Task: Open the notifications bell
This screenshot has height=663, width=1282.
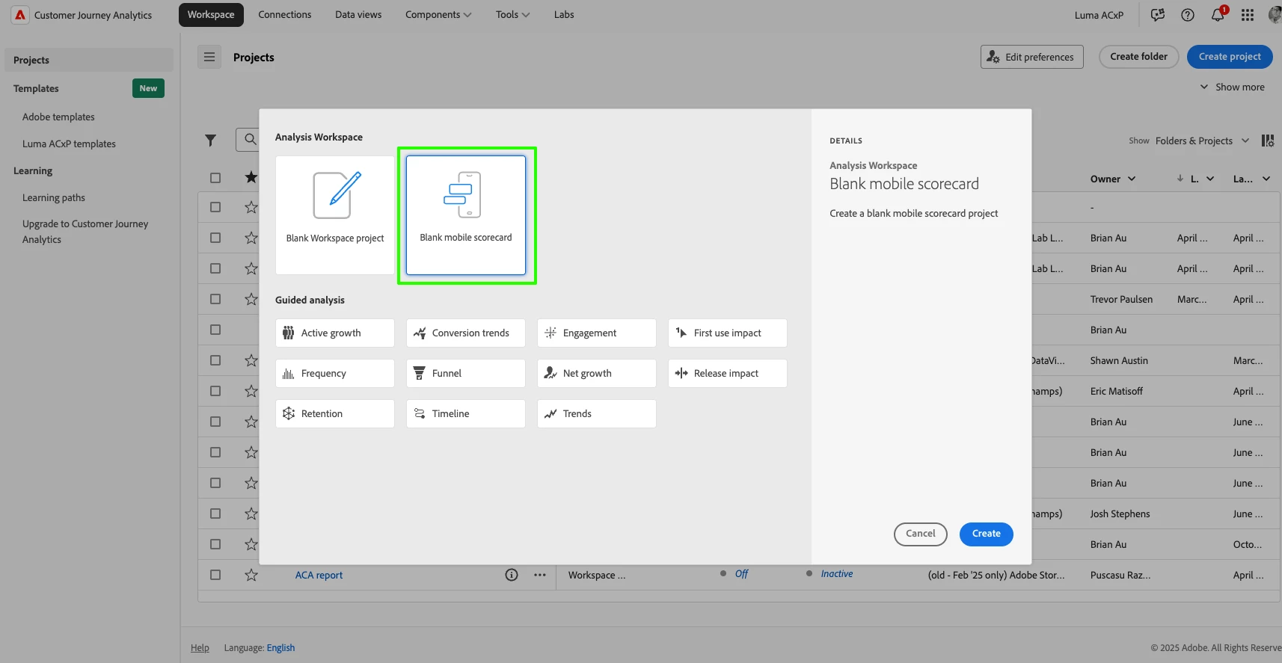Action: point(1218,15)
